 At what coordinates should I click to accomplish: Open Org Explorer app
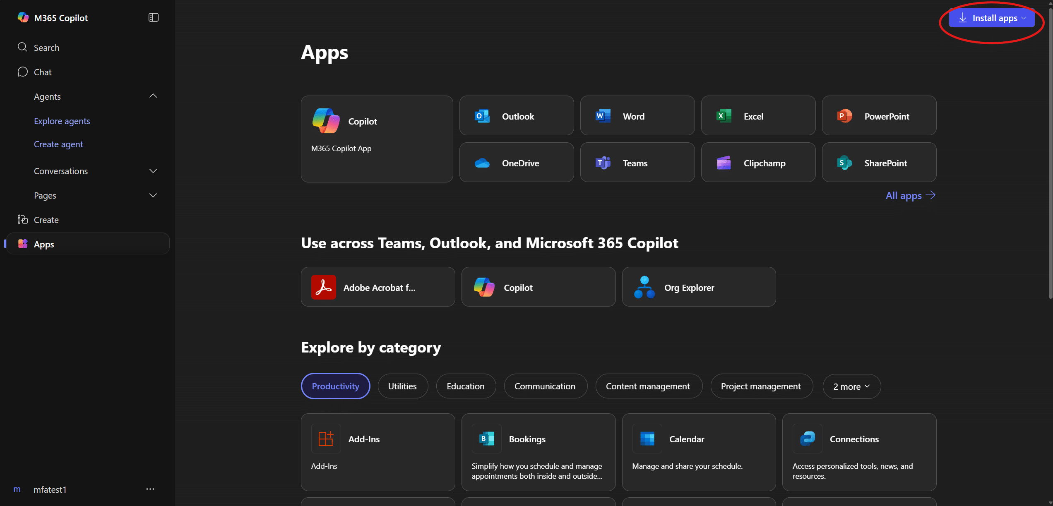click(x=699, y=287)
